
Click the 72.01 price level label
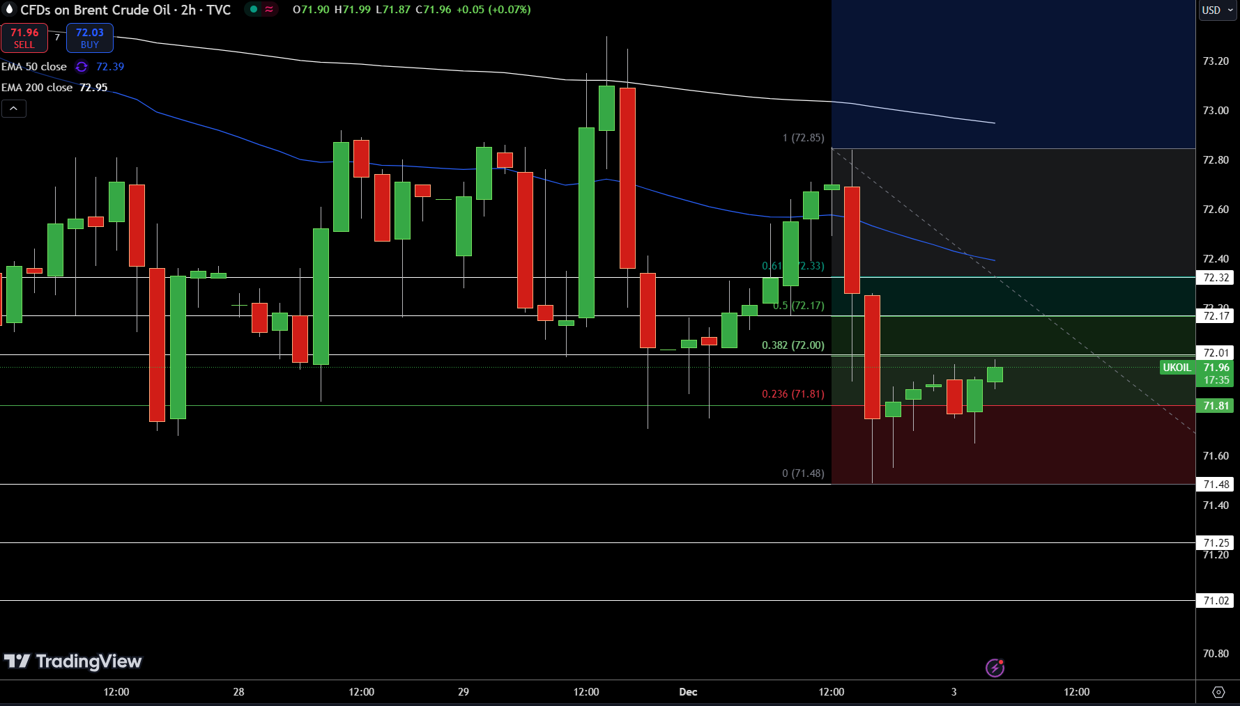[x=1216, y=353]
